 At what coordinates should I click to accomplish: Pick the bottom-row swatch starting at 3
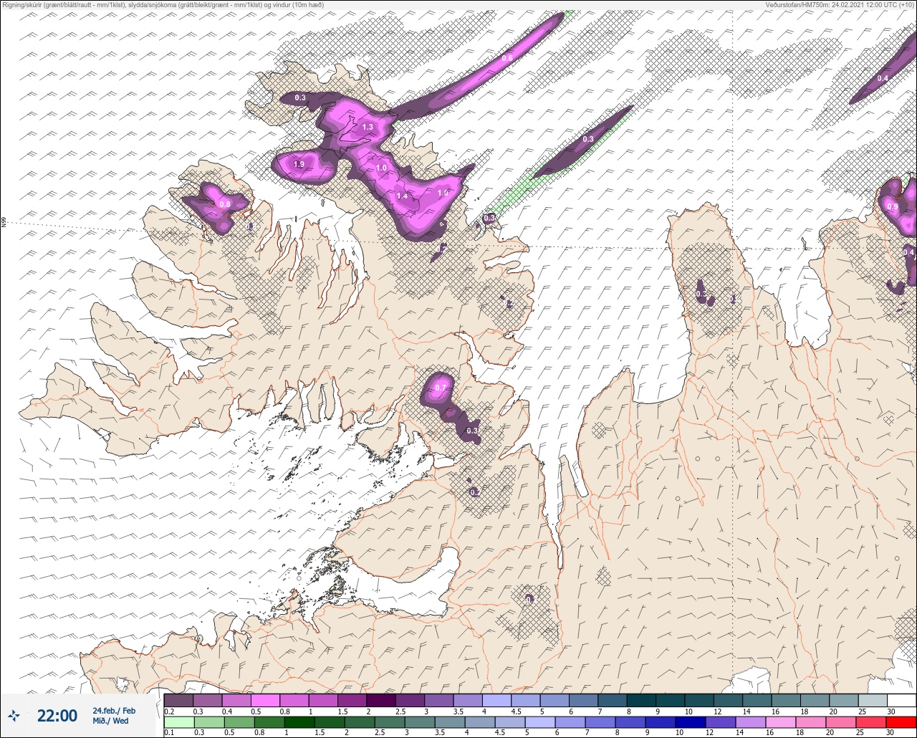pyautogui.click(x=420, y=722)
